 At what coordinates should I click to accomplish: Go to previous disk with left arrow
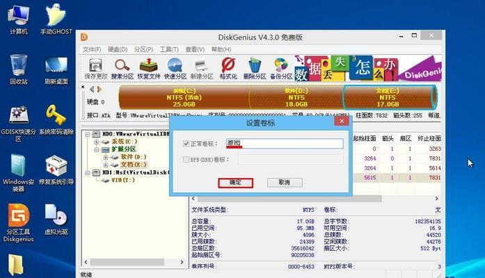click(x=92, y=89)
